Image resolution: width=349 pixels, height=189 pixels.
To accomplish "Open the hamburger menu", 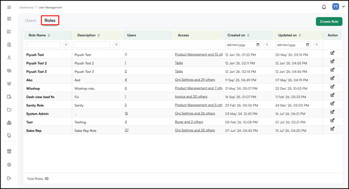I will 9,7.
